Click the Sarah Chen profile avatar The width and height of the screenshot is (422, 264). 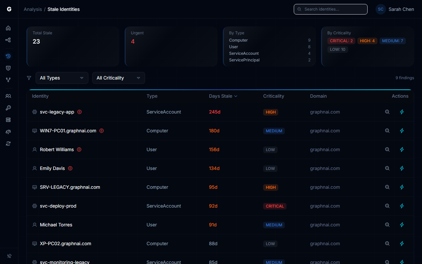[x=380, y=9]
